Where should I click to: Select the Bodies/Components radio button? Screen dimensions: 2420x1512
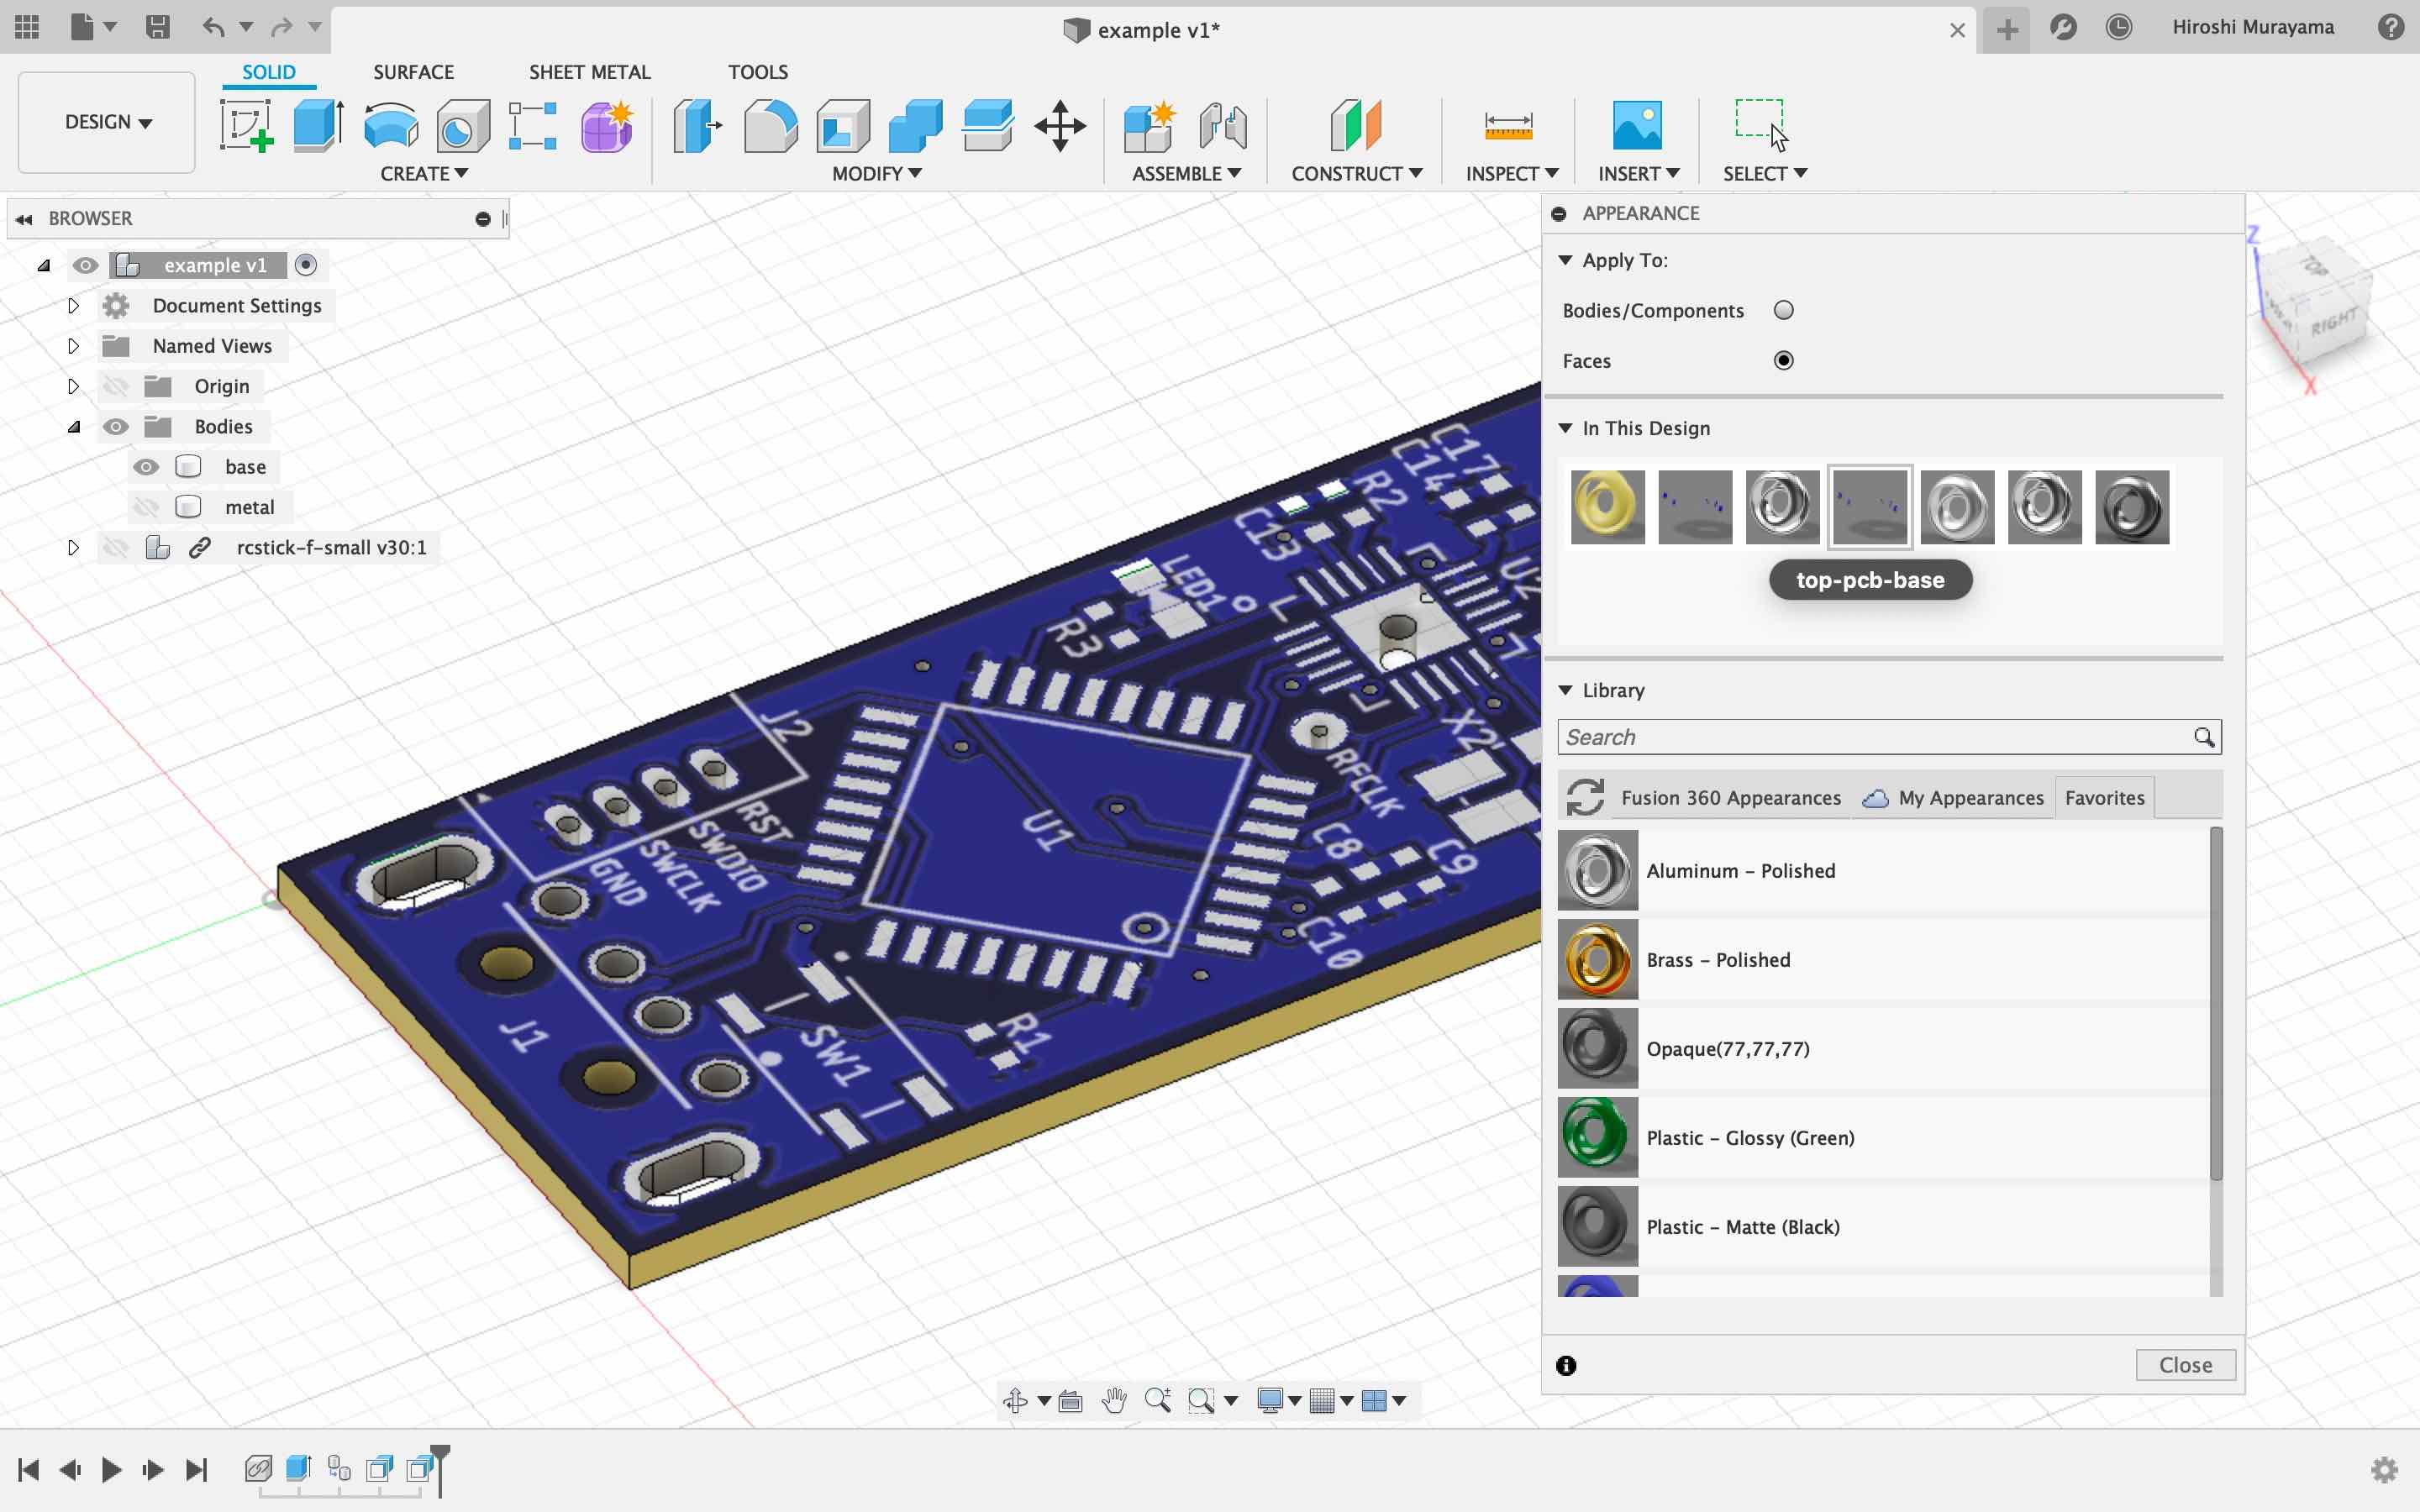tap(1783, 310)
